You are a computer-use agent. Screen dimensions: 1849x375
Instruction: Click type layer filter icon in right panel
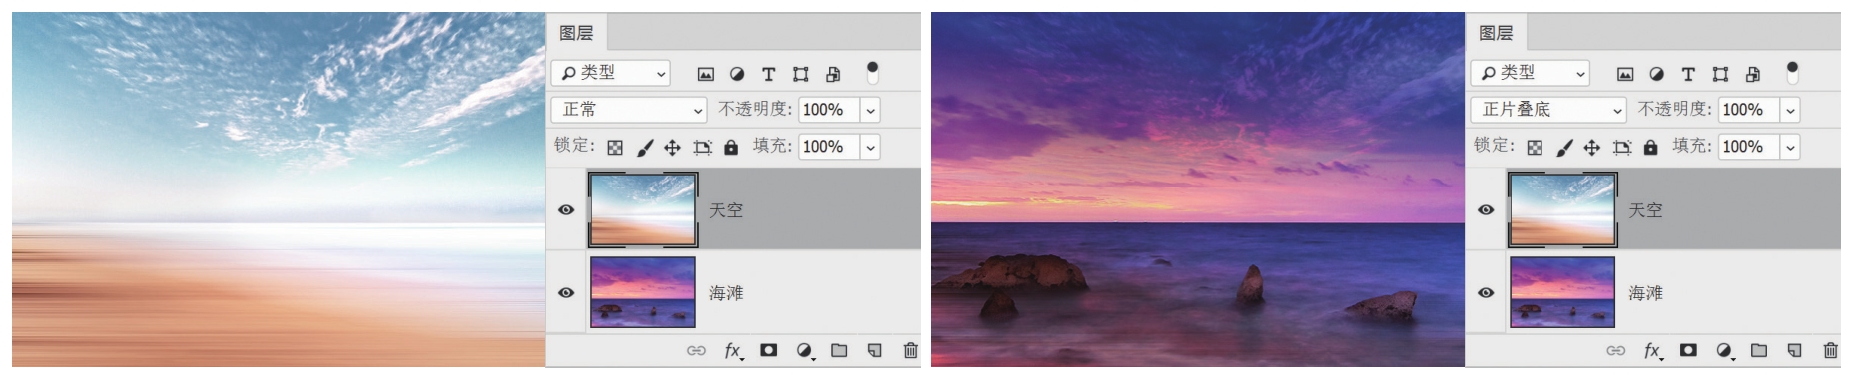coord(1688,74)
